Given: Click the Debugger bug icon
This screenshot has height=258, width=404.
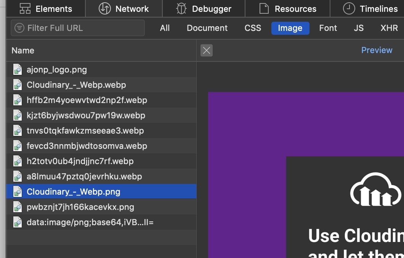Looking at the screenshot, I should [x=181, y=8].
